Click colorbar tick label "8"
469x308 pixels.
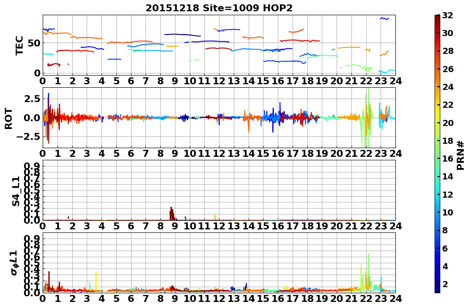pyautogui.click(x=445, y=230)
